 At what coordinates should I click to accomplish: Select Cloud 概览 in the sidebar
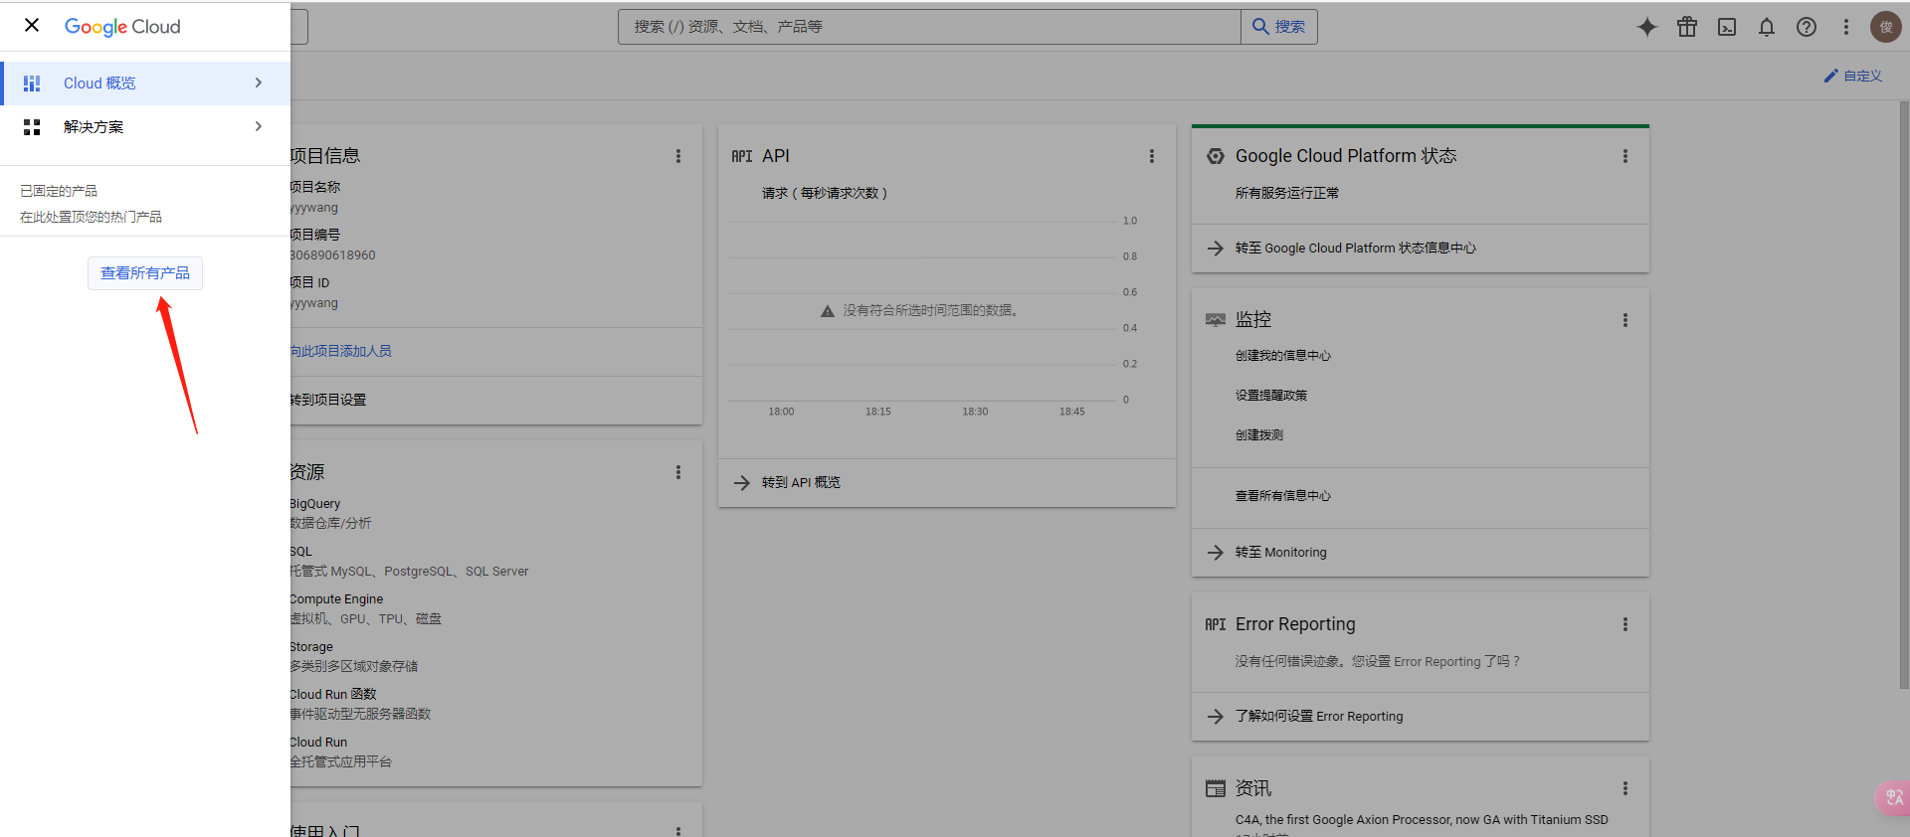[x=99, y=84]
